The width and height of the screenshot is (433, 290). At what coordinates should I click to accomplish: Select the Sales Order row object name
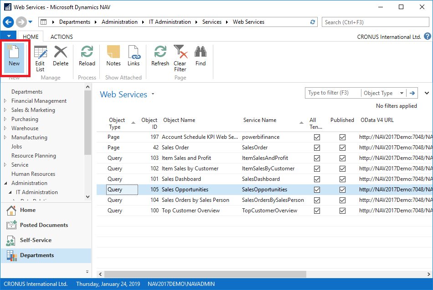coord(175,148)
